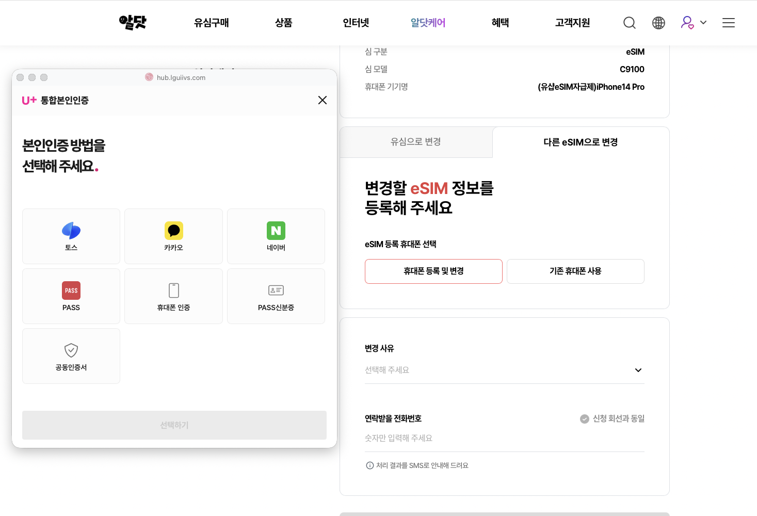Choose 휴대폰 인증 phone authentication

pyautogui.click(x=173, y=296)
